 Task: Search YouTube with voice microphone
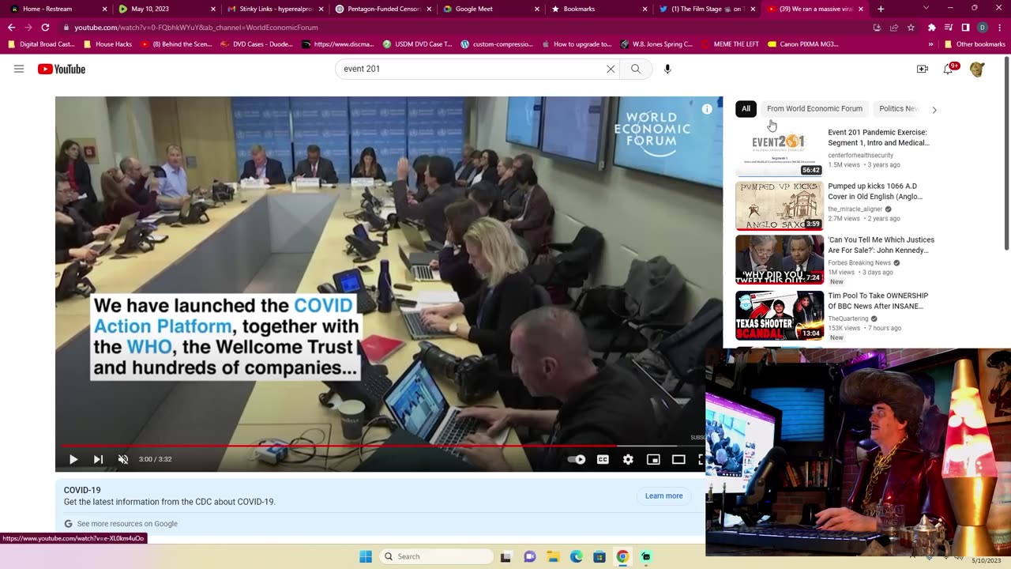pyautogui.click(x=667, y=69)
